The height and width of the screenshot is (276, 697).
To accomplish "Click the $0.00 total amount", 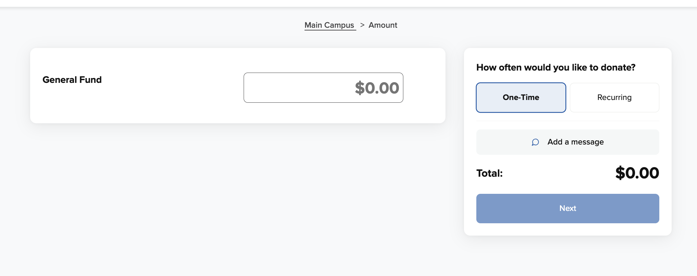I will tap(637, 173).
